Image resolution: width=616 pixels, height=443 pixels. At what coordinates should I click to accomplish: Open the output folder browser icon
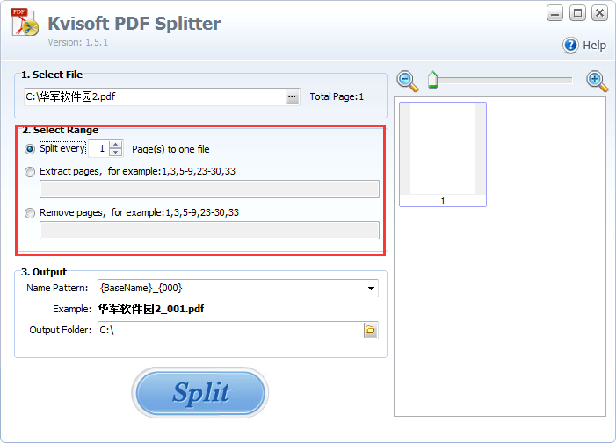click(x=370, y=330)
